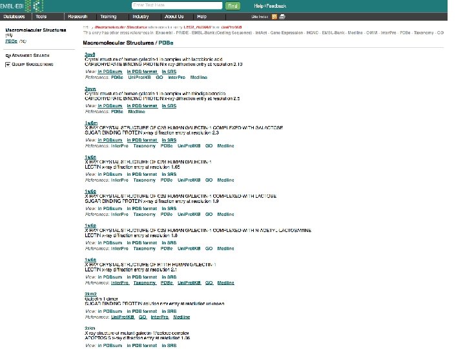Open GO reference for entry 1w6m
The image size is (465, 349).
(209, 145)
